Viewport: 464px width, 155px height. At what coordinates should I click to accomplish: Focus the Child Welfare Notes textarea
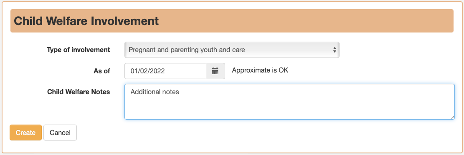(x=289, y=102)
